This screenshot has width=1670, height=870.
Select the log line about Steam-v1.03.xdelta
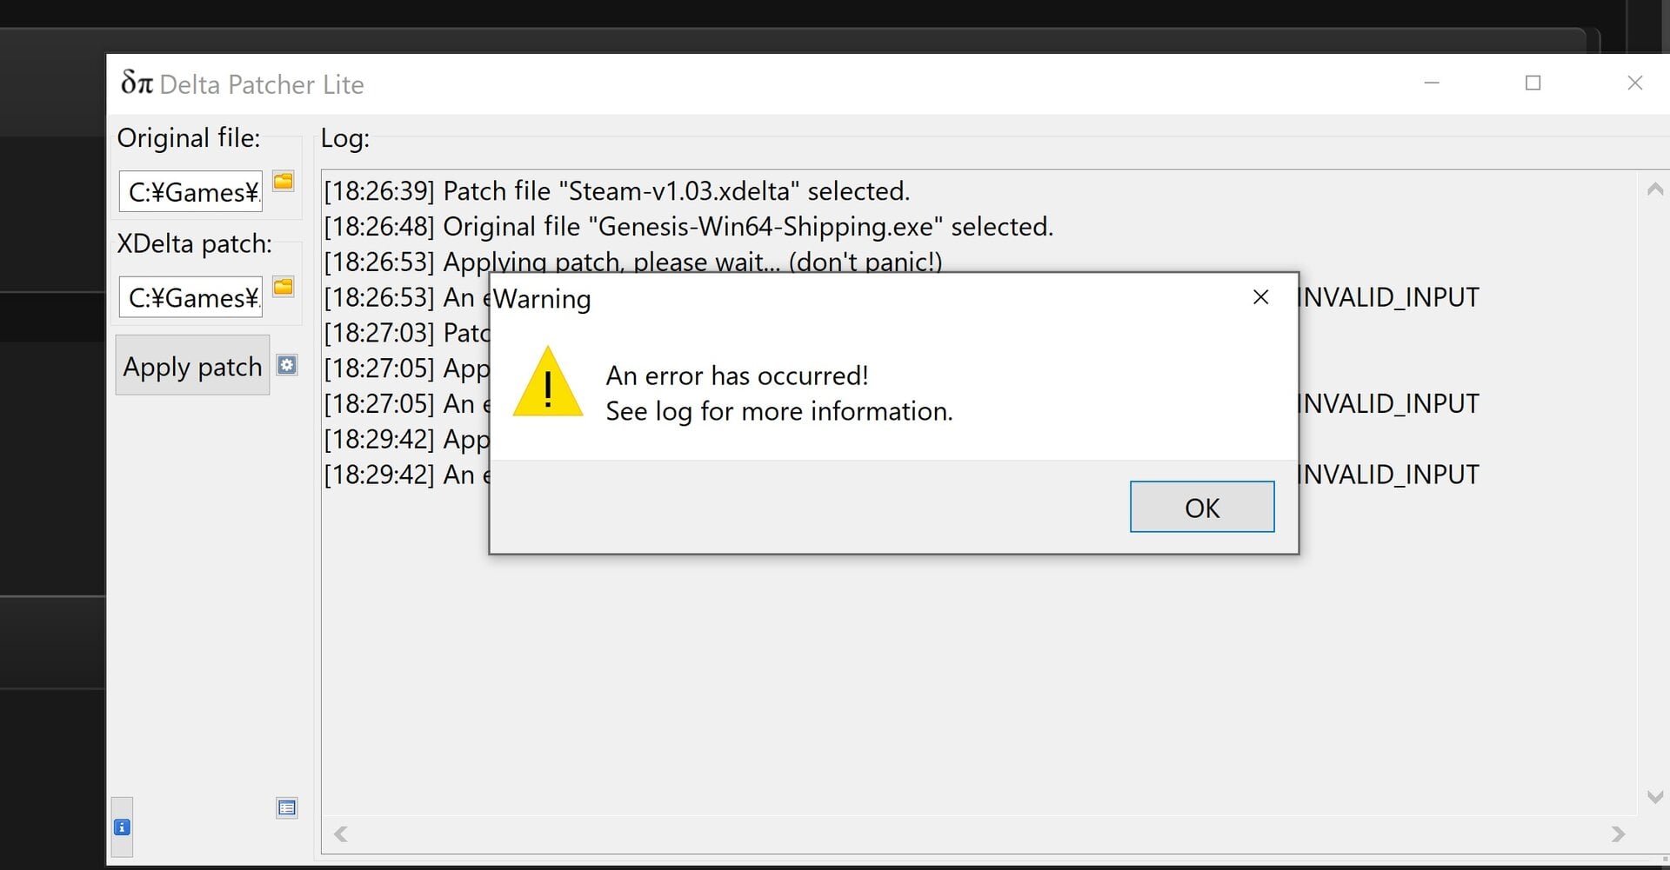coord(617,191)
